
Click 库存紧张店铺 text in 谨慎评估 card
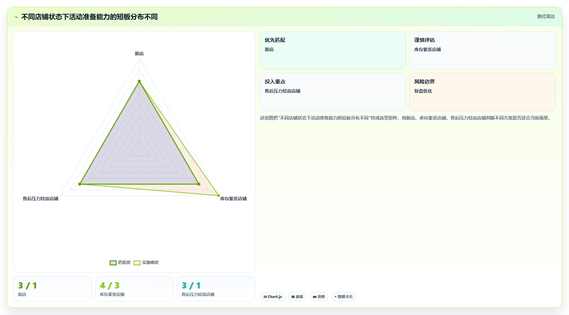428,49
